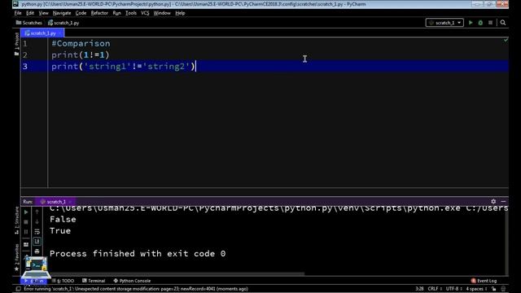The height and width of the screenshot is (293, 521).
Task: Start debugging with the green bug icon
Action: click(480, 23)
